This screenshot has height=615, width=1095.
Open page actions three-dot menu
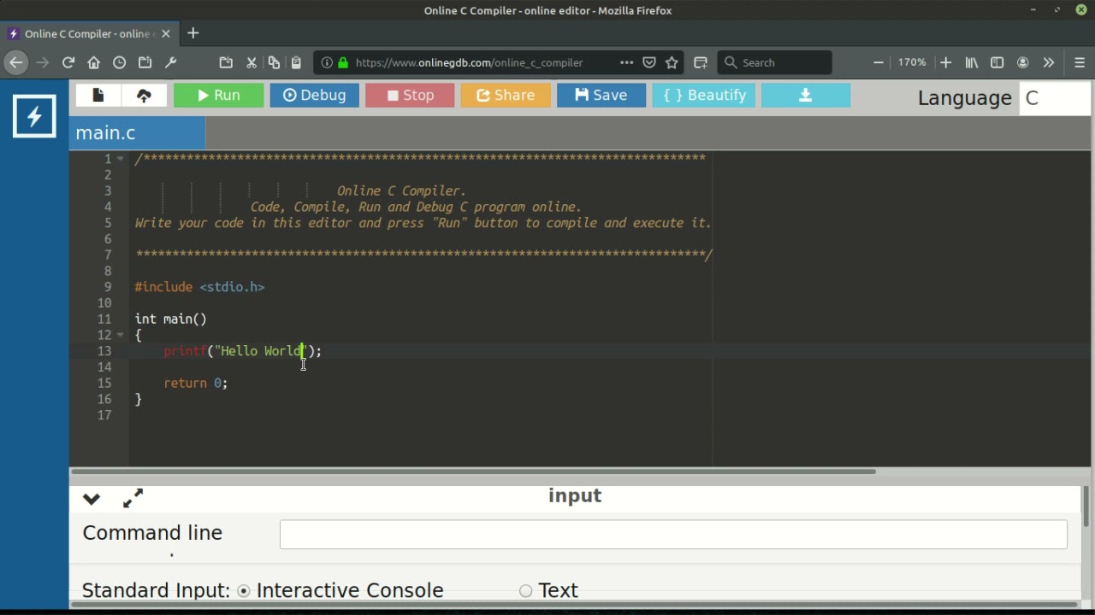pos(626,62)
